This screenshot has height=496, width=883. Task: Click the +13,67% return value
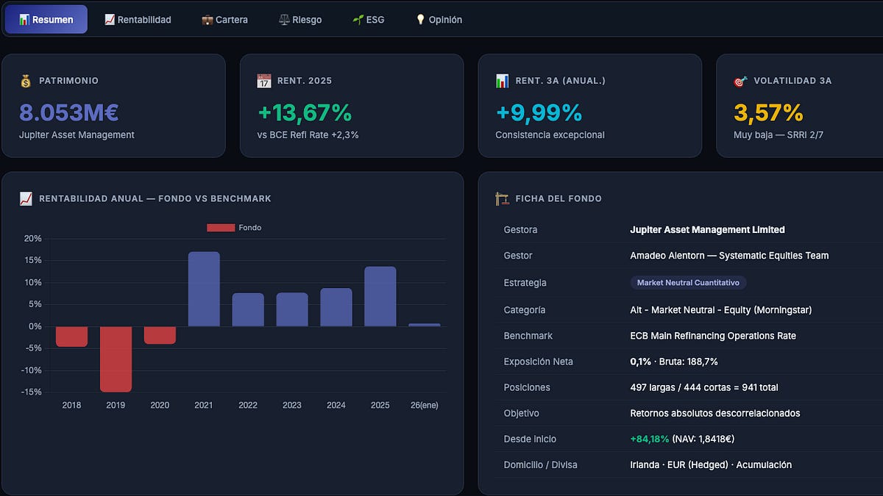click(x=305, y=112)
